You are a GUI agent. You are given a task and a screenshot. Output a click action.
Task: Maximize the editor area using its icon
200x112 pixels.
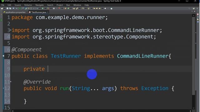pos(195,12)
